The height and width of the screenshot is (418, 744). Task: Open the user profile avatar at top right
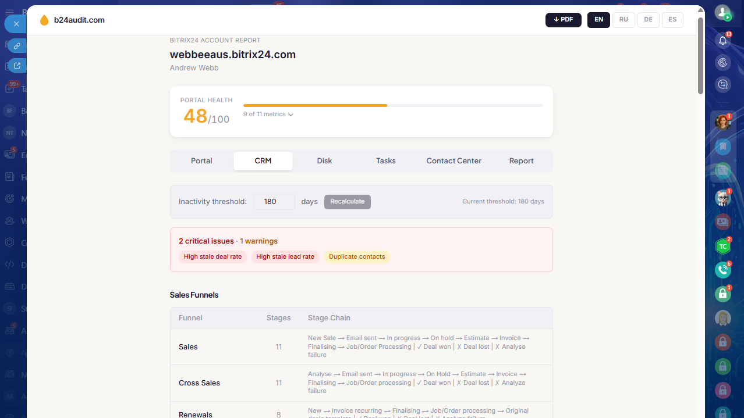[x=722, y=13]
